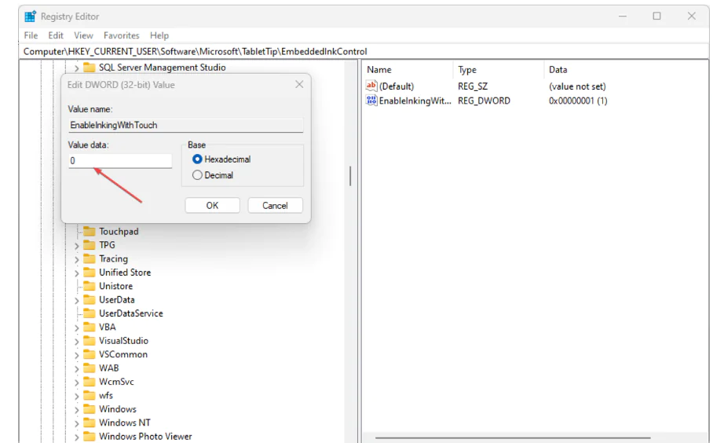The height and width of the screenshot is (443, 713).
Task: Open the View menu
Action: (83, 35)
